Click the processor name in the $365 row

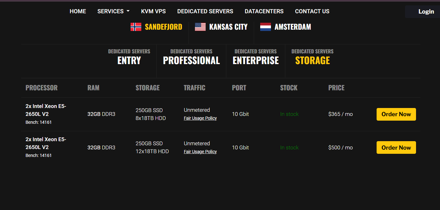(46, 110)
